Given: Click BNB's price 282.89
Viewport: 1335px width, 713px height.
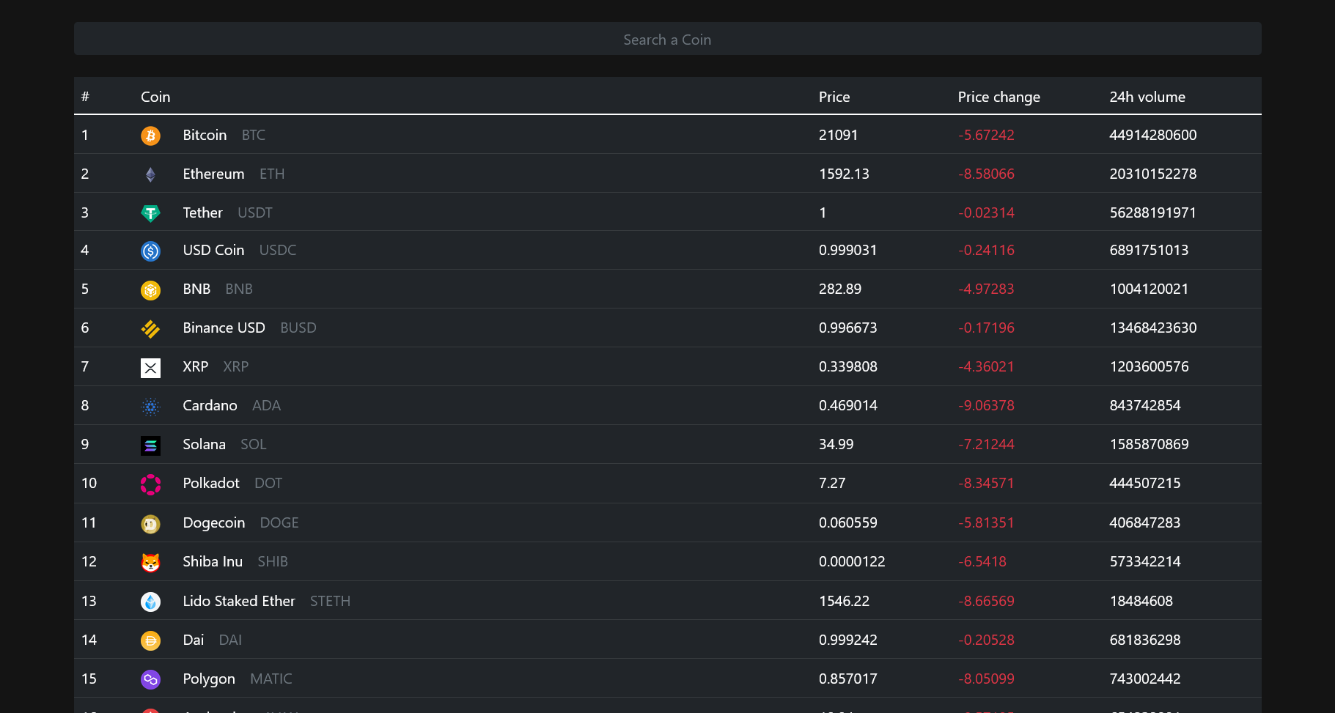Looking at the screenshot, I should (840, 289).
